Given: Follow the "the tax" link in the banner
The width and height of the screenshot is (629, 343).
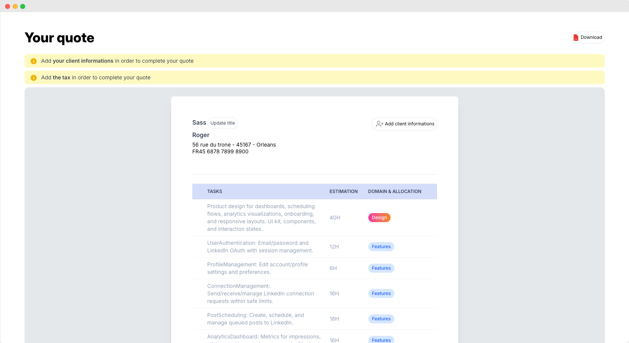Looking at the screenshot, I should (x=61, y=77).
